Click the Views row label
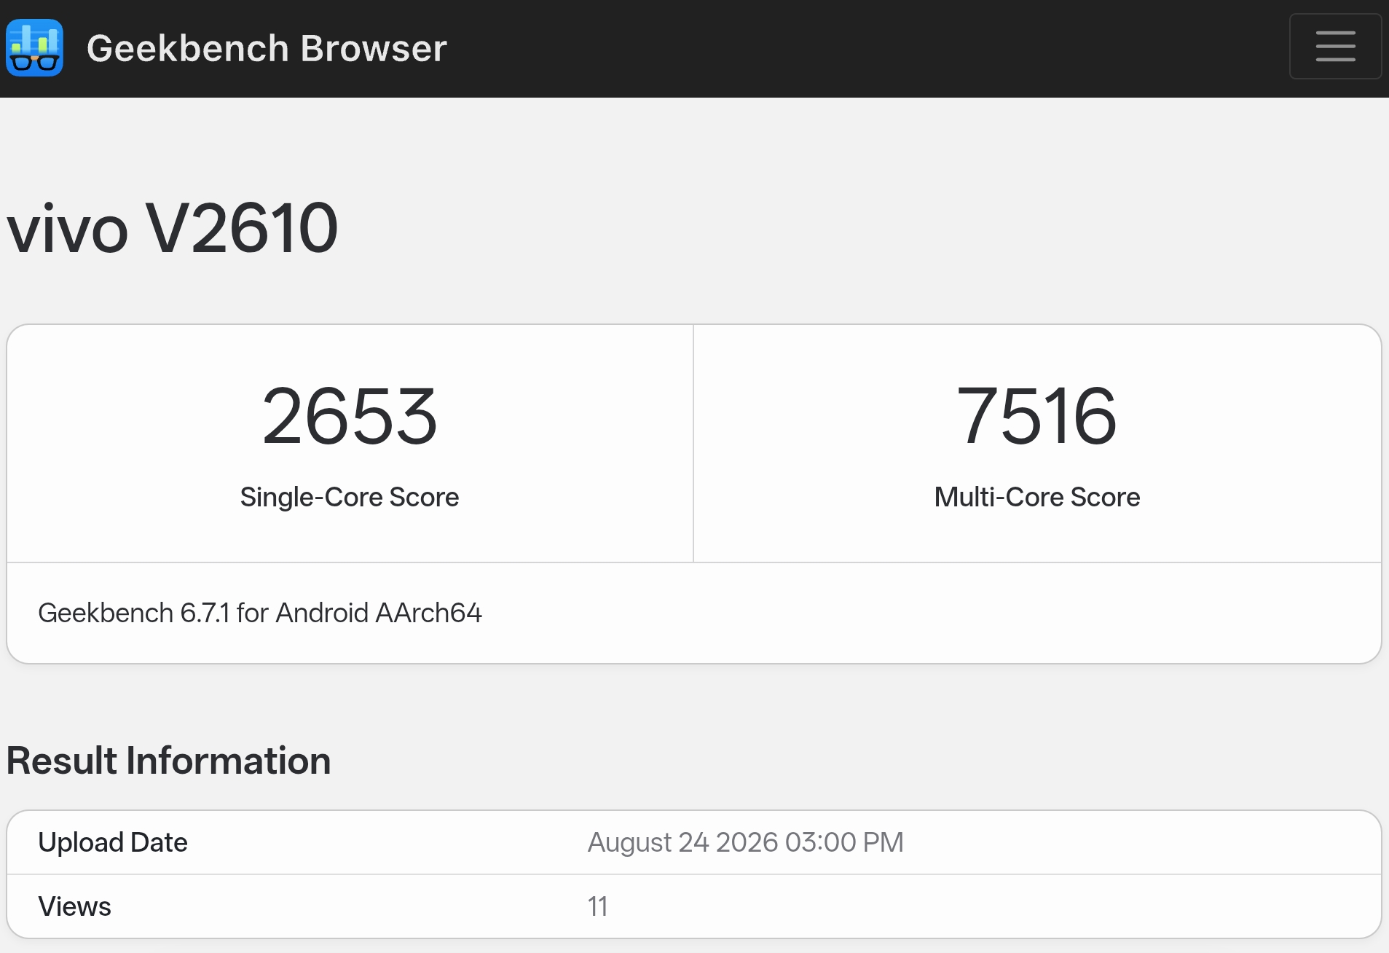The image size is (1389, 953). point(74,906)
